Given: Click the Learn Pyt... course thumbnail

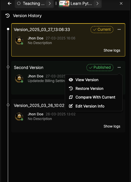Looking at the screenshot, I should (x=64, y=3).
